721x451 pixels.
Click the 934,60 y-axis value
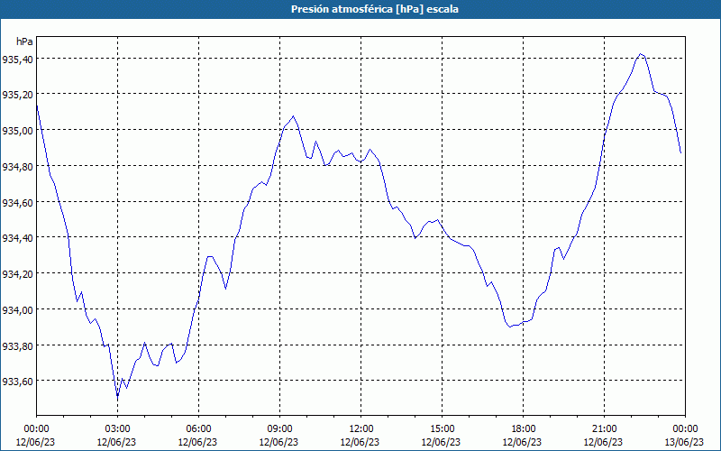17,202
